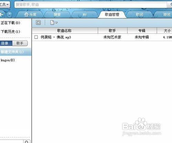Screen dimensions: 172x143
Task: Open 正在下载 (0) list
Action: 10,23
